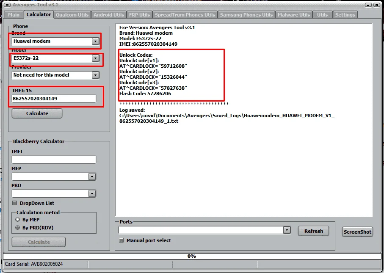Click the Blackberry IMEI input field
This screenshot has height=273, width=384.
54,160
